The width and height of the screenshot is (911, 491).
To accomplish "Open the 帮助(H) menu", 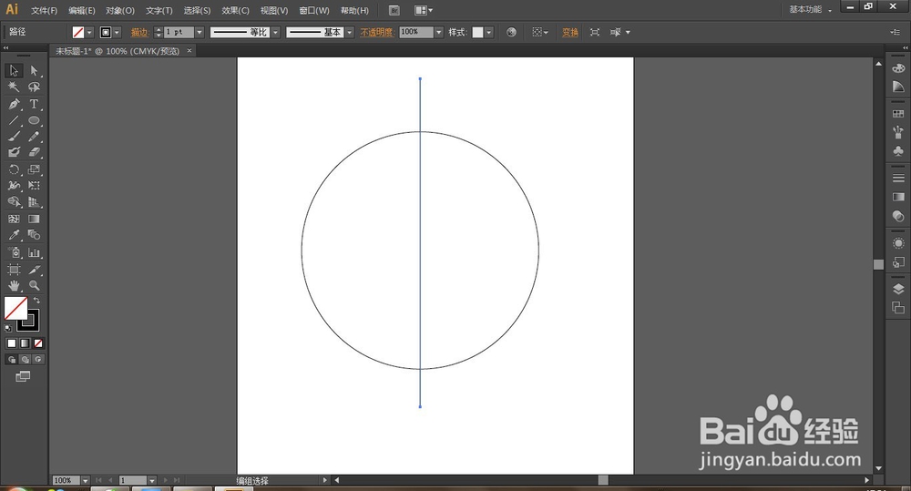I will pyautogui.click(x=354, y=10).
